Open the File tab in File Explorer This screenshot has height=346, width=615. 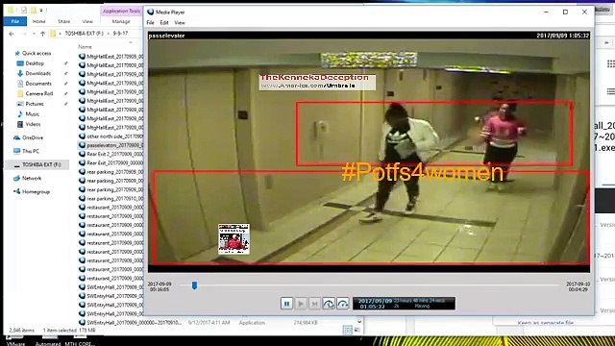tap(15, 21)
